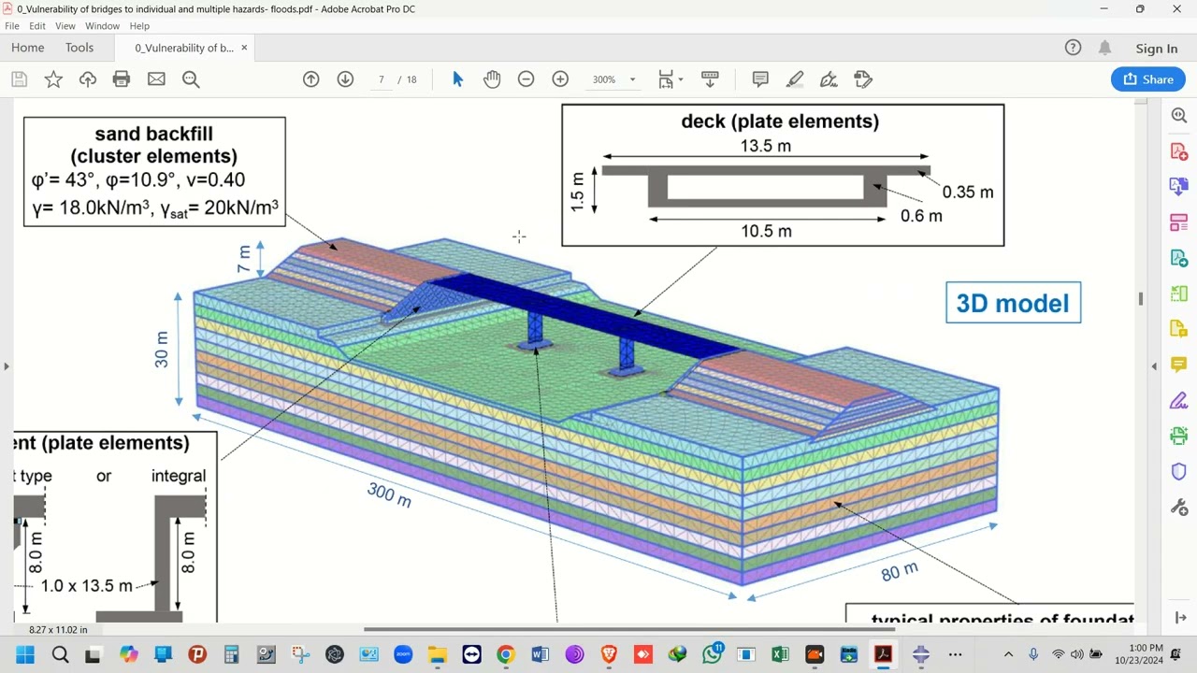Viewport: 1197px width, 673px height.
Task: Expand the right pane collapse button at bottom
Action: click(x=1180, y=618)
